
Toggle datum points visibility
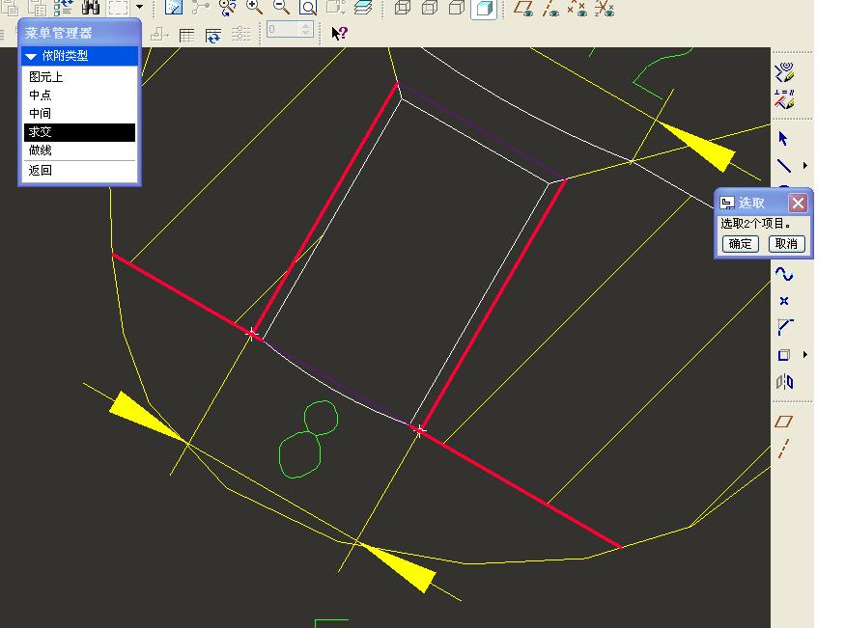[577, 8]
